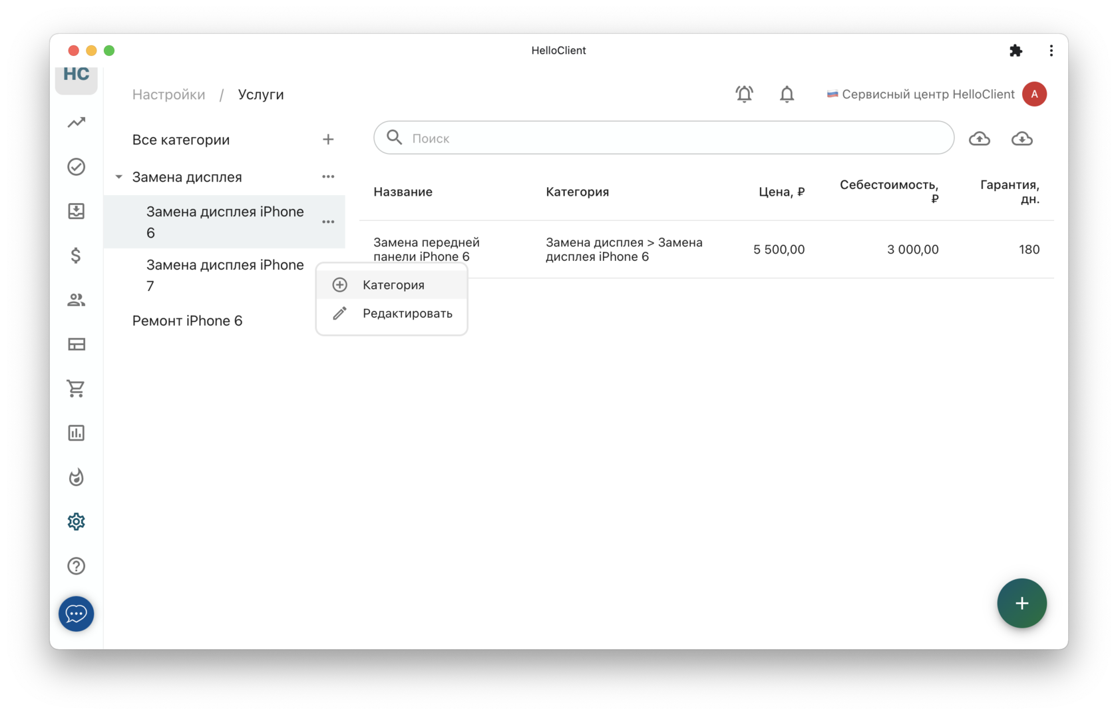
Task: Click the Гарантия, дн. column header
Action: pos(1010,192)
